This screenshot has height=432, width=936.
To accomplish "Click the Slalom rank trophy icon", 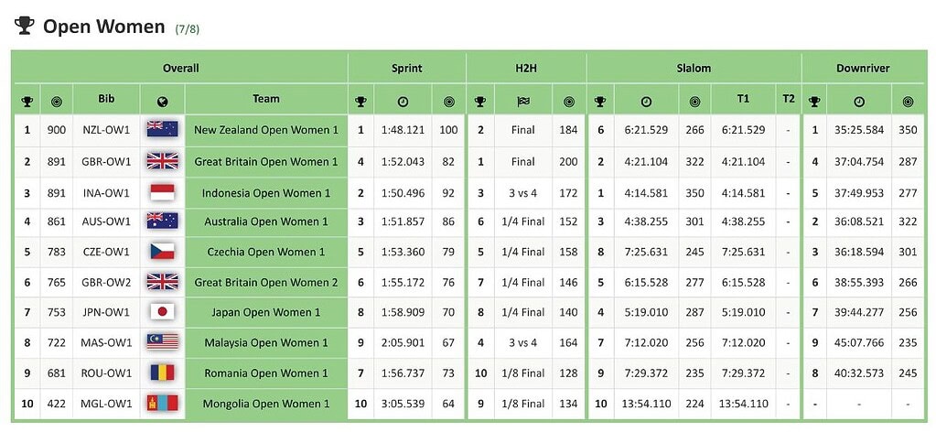I will pyautogui.click(x=600, y=102).
